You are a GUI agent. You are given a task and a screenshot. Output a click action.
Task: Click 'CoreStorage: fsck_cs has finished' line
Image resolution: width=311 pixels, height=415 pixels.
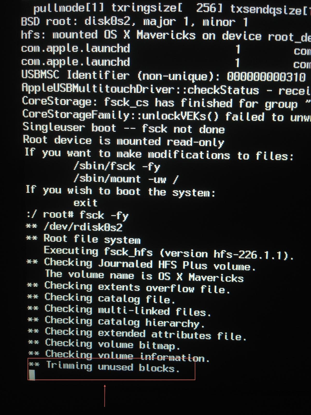[166, 103]
